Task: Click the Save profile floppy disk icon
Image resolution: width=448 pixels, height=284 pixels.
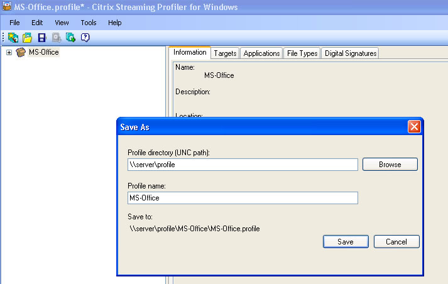Action: pos(42,38)
